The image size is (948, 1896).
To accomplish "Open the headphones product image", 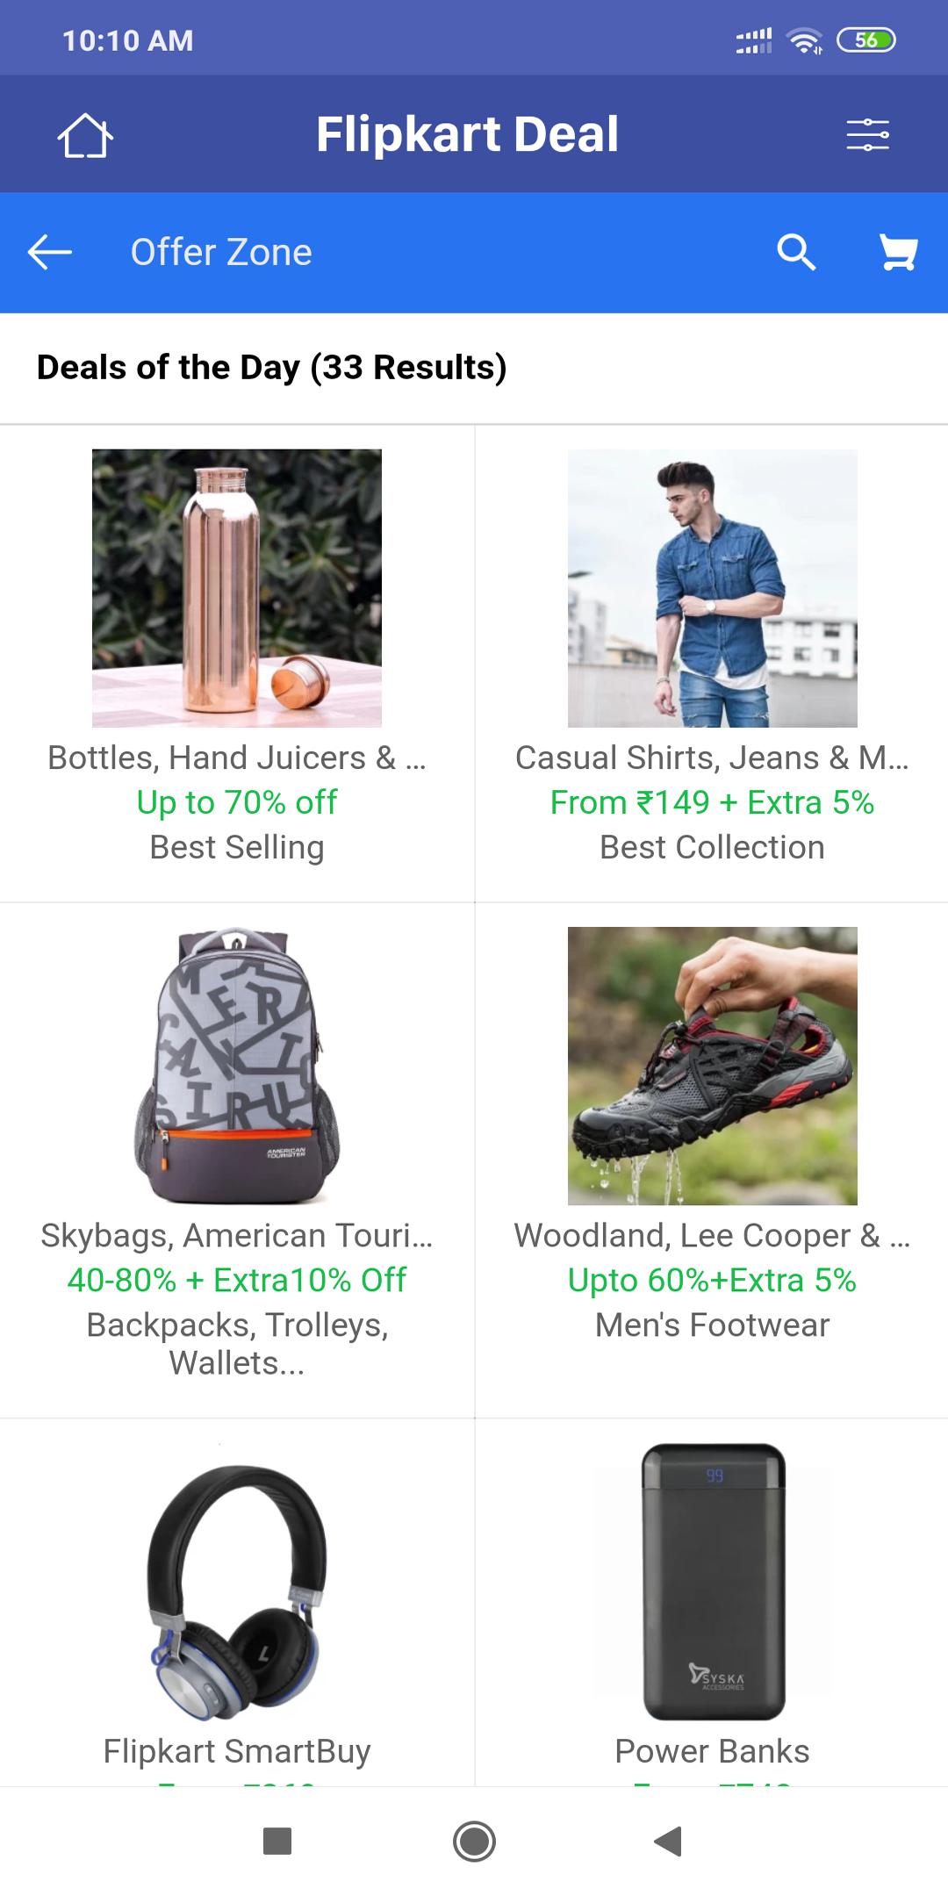I will (237, 1582).
